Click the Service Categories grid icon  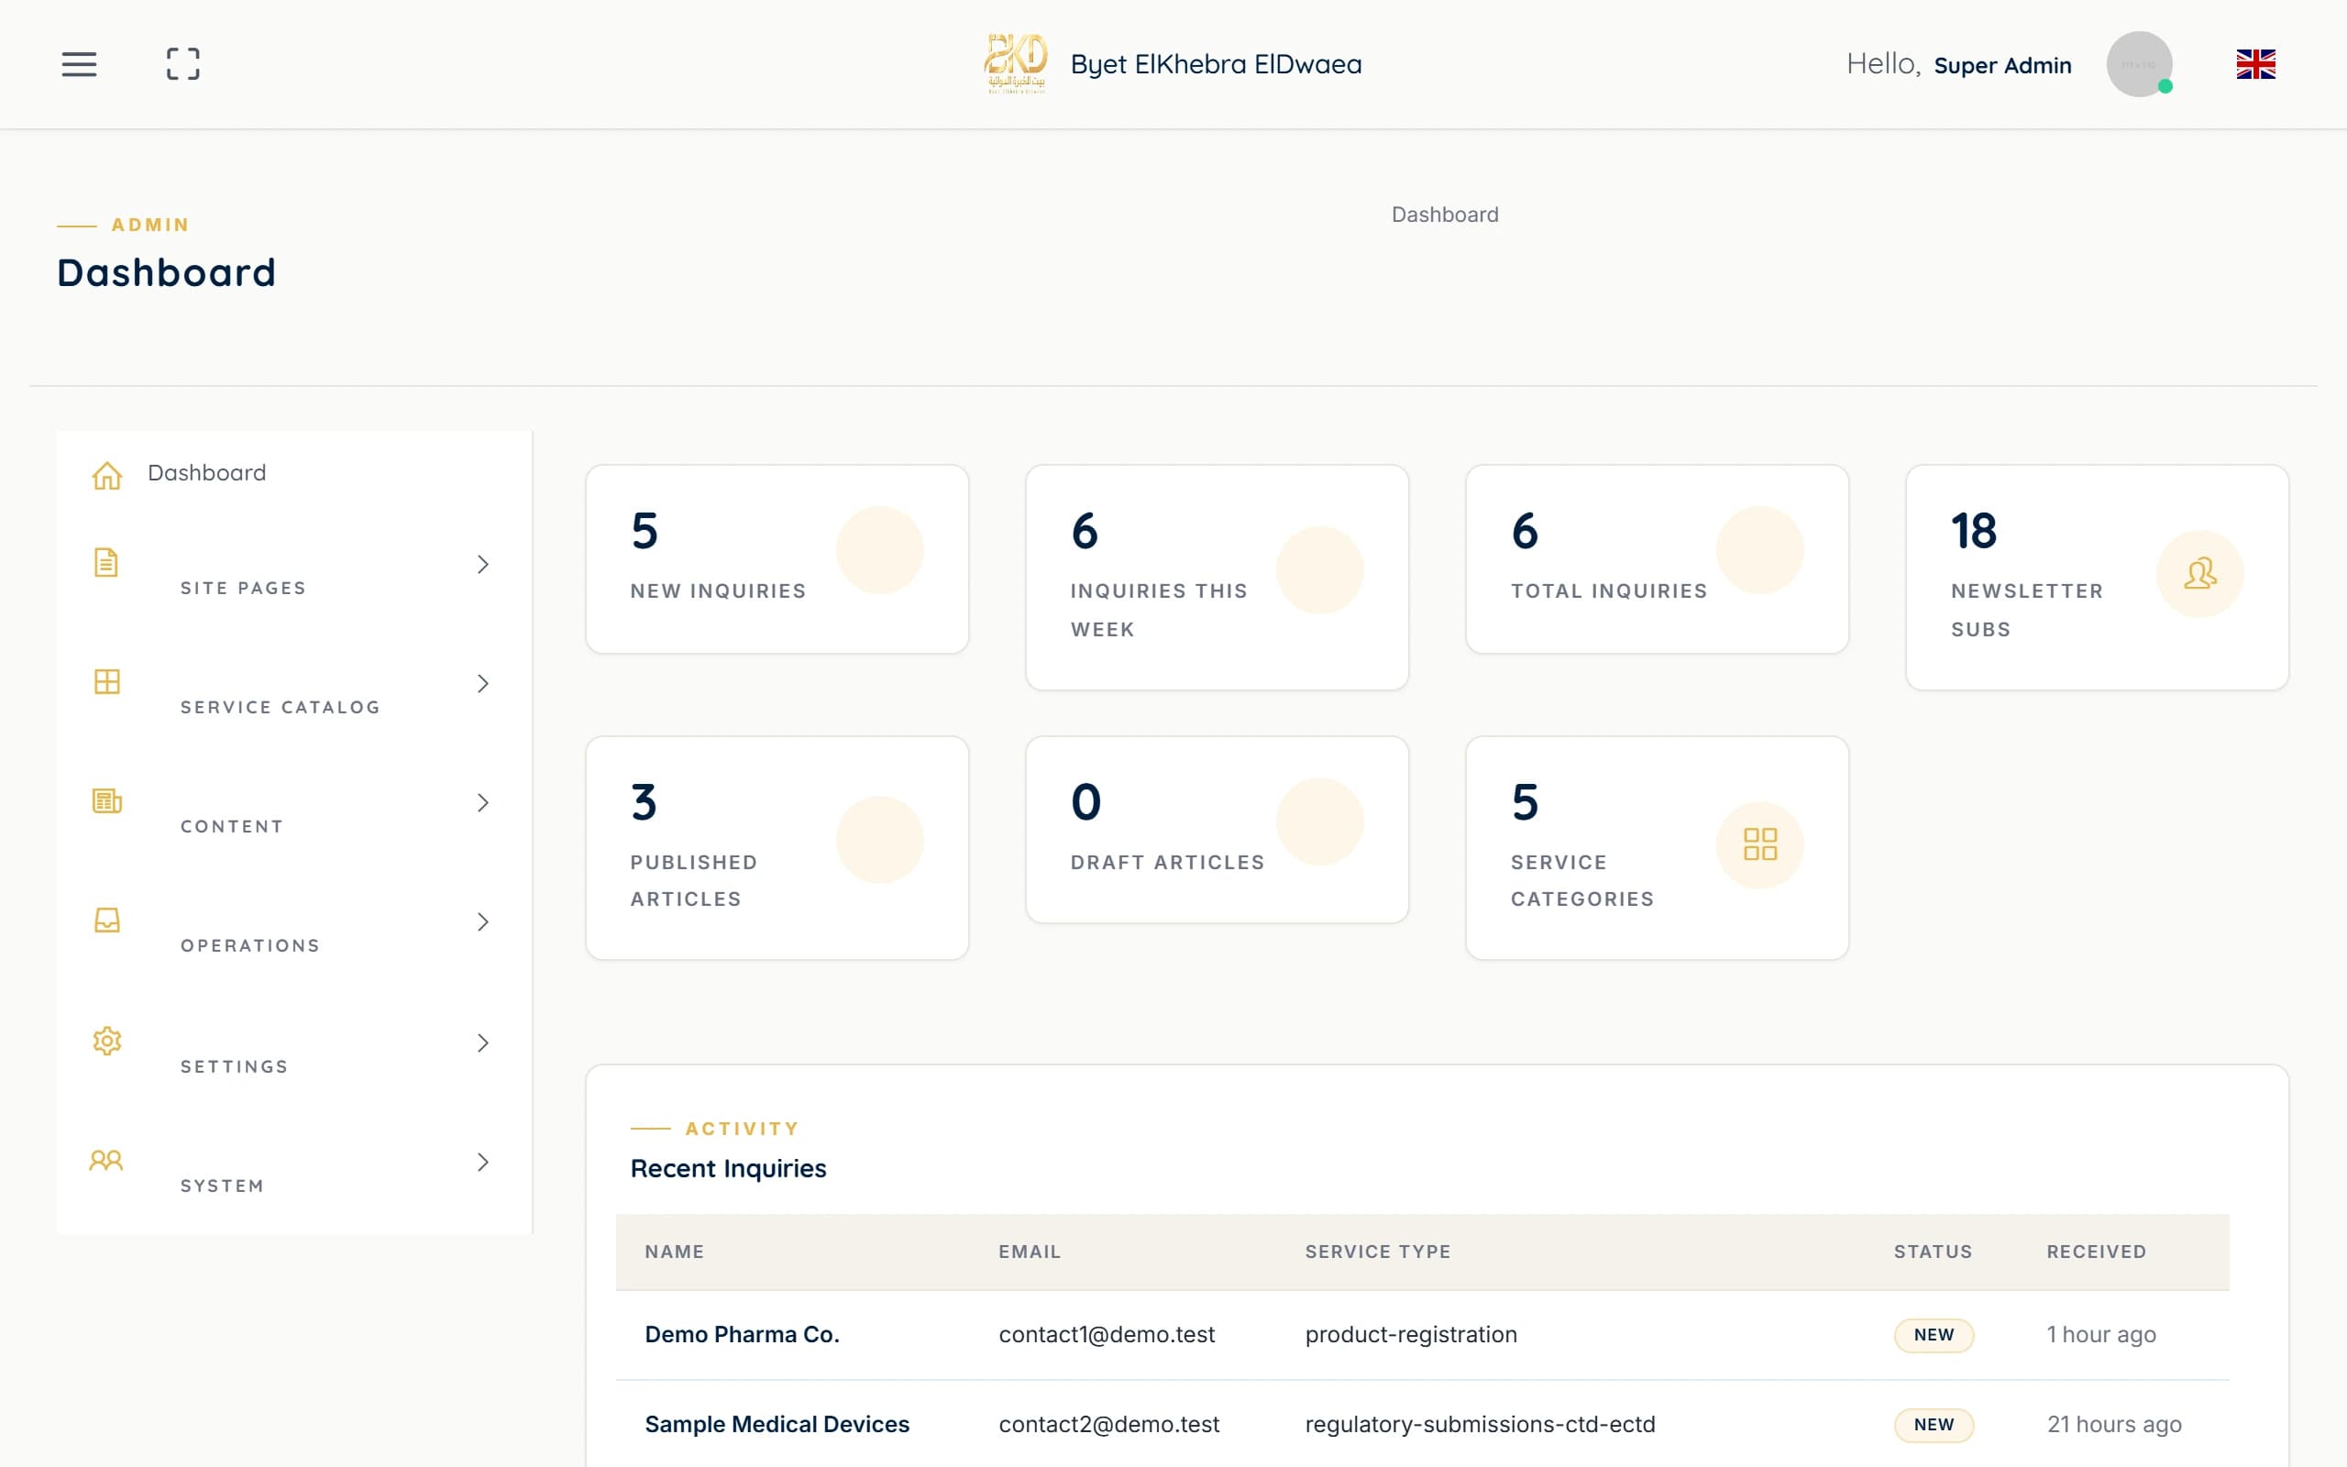click(1759, 844)
